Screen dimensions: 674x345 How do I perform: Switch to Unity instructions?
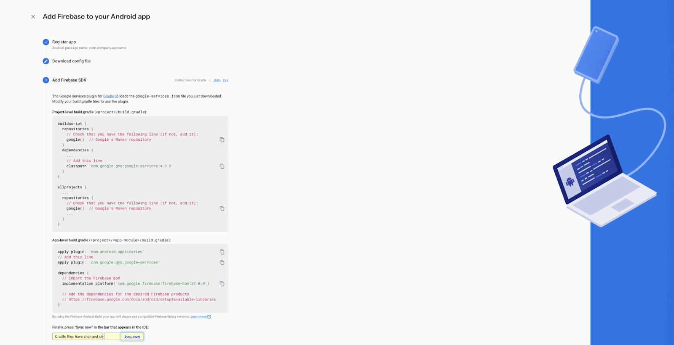click(x=217, y=80)
